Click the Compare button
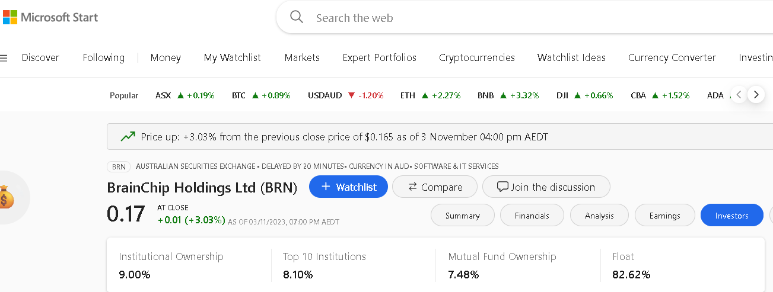This screenshot has width=773, height=292. pyautogui.click(x=435, y=187)
